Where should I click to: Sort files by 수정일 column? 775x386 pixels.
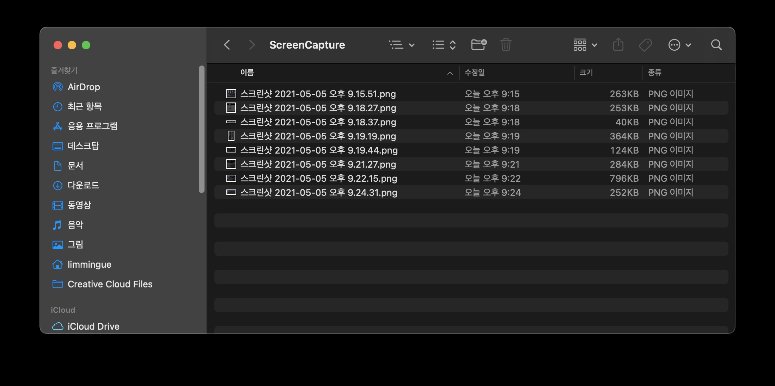(475, 73)
